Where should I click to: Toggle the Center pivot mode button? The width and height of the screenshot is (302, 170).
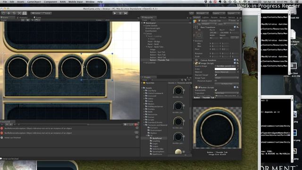click(36, 13)
